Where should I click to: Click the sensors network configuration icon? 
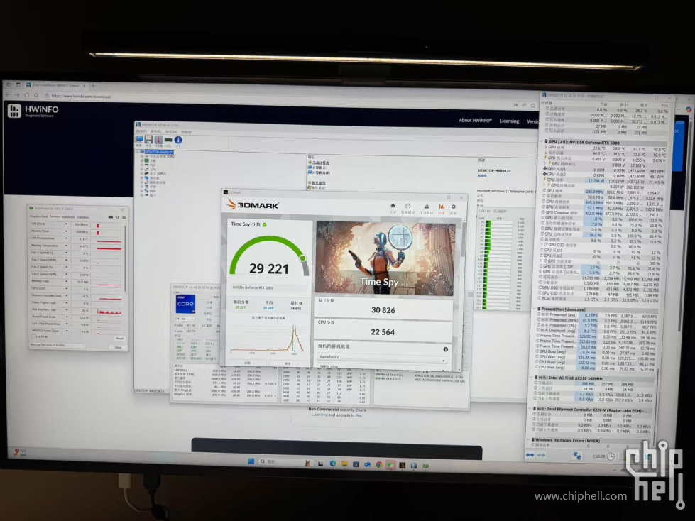coord(576,456)
